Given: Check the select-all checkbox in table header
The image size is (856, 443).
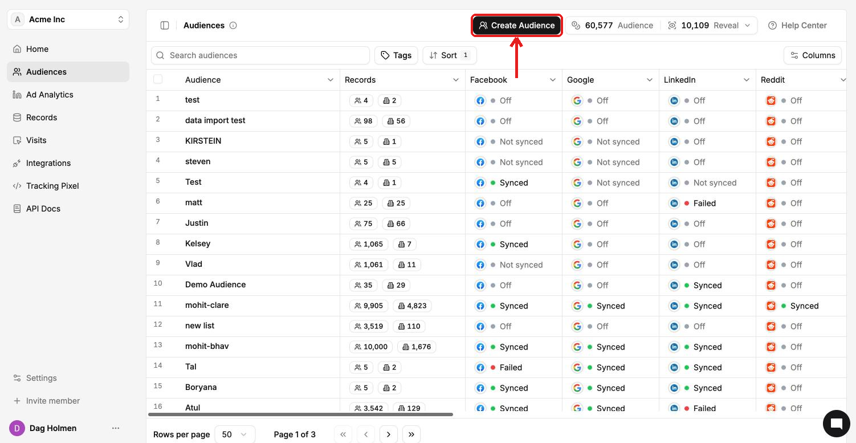Looking at the screenshot, I should click(x=158, y=79).
